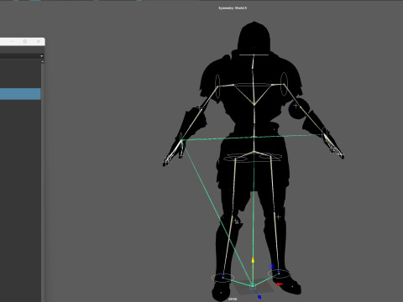The width and height of the screenshot is (403, 302).
Task: Select the right elbow cross locator
Action: point(296,106)
